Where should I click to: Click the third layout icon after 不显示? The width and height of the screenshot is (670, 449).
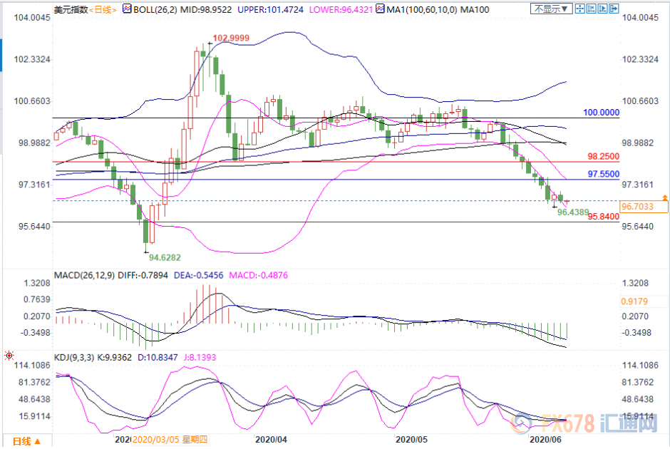604,8
